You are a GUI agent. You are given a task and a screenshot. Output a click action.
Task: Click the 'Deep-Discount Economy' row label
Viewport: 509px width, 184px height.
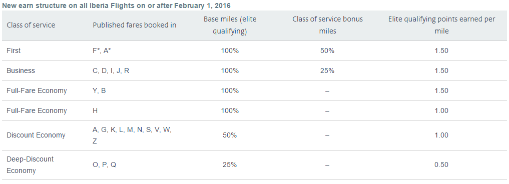tap(30, 165)
